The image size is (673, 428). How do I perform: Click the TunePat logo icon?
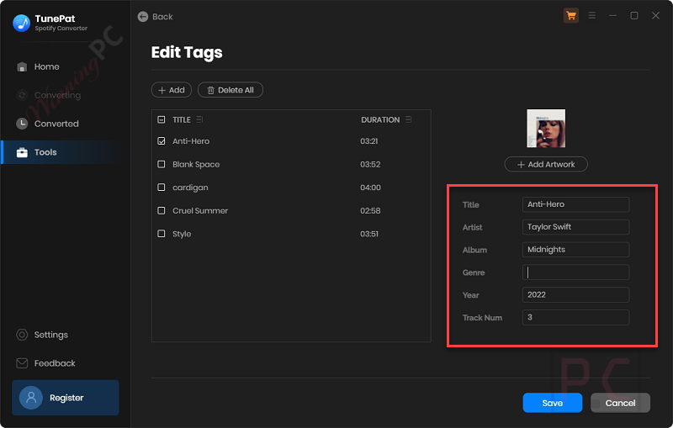point(22,23)
